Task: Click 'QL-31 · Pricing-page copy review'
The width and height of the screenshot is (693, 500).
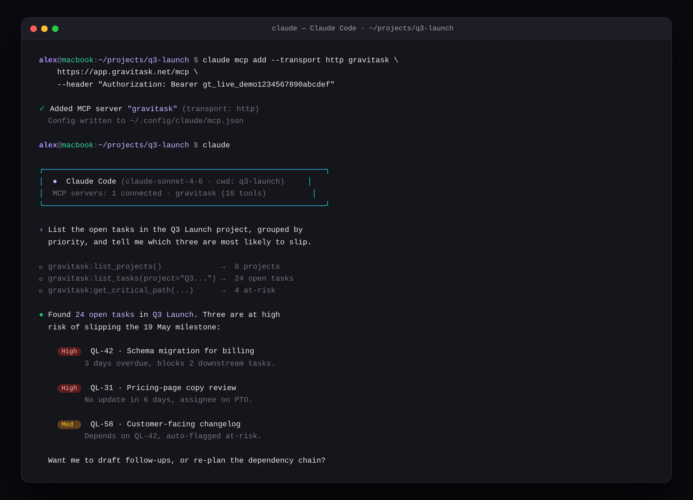Action: pos(163,388)
